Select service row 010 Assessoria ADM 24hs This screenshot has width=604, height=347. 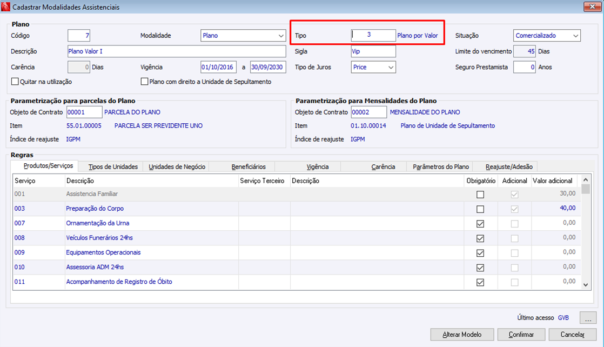point(297,267)
